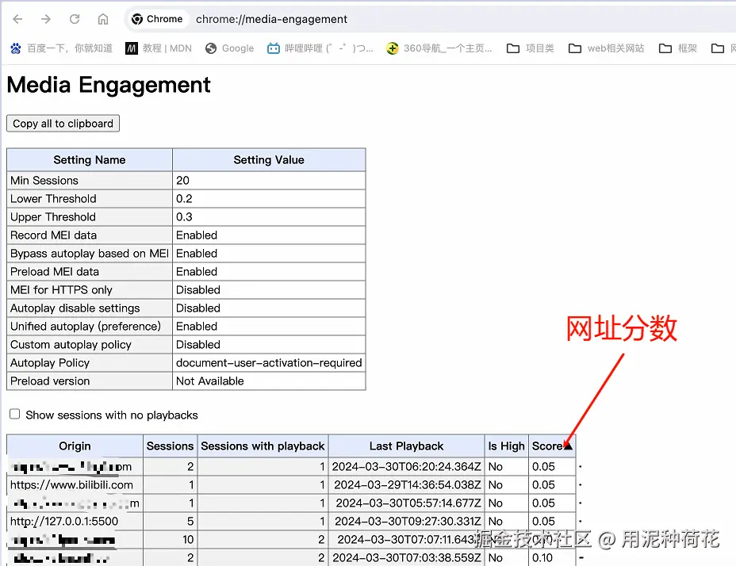Open the 360导航 bookmark
The image size is (736, 566).
tap(439, 48)
